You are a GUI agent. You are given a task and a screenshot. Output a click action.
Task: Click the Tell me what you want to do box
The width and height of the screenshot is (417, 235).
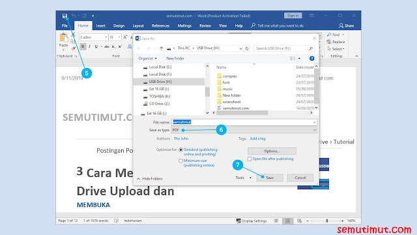tap(278, 26)
